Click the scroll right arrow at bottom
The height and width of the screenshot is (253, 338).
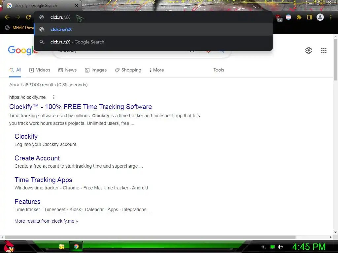click(x=331, y=237)
